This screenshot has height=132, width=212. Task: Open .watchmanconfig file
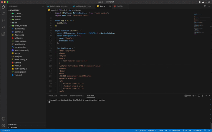point(21,50)
